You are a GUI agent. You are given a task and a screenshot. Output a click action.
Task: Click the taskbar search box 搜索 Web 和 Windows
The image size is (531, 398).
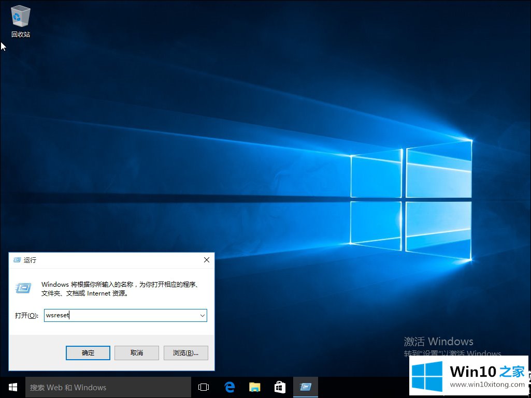point(108,388)
